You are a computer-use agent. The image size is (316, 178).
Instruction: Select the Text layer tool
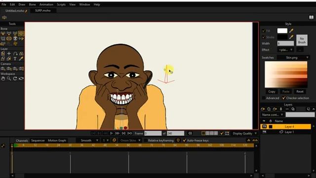click(x=15, y=59)
